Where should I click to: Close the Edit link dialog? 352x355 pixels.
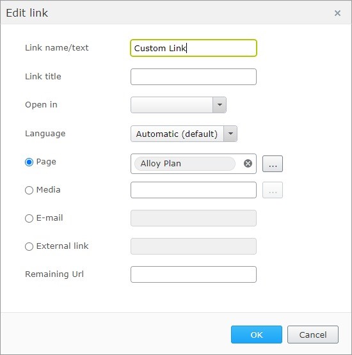[337, 13]
